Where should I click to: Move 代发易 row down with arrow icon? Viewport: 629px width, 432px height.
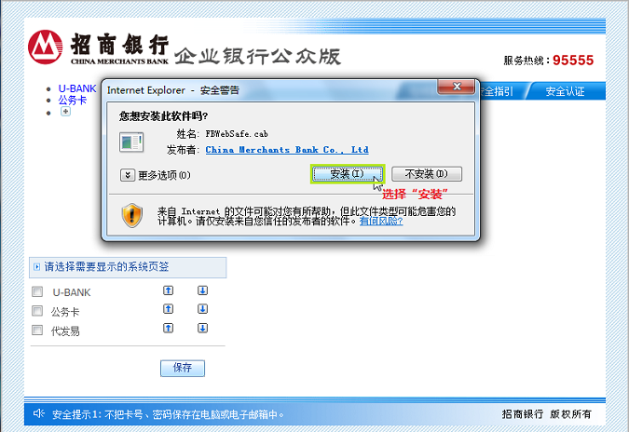[202, 329]
